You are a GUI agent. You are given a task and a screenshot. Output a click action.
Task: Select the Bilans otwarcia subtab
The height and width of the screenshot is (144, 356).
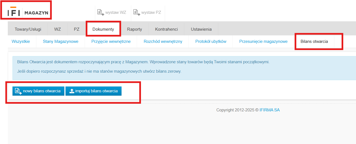coord(314,41)
